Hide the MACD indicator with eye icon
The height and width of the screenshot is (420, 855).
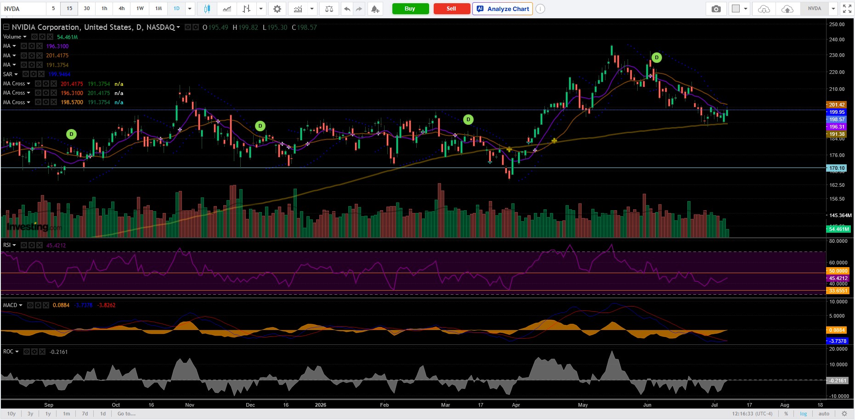point(30,305)
